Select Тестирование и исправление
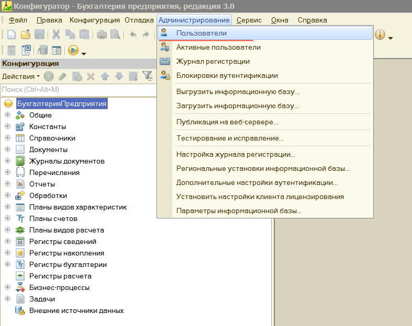The image size is (412, 326). [x=265, y=138]
